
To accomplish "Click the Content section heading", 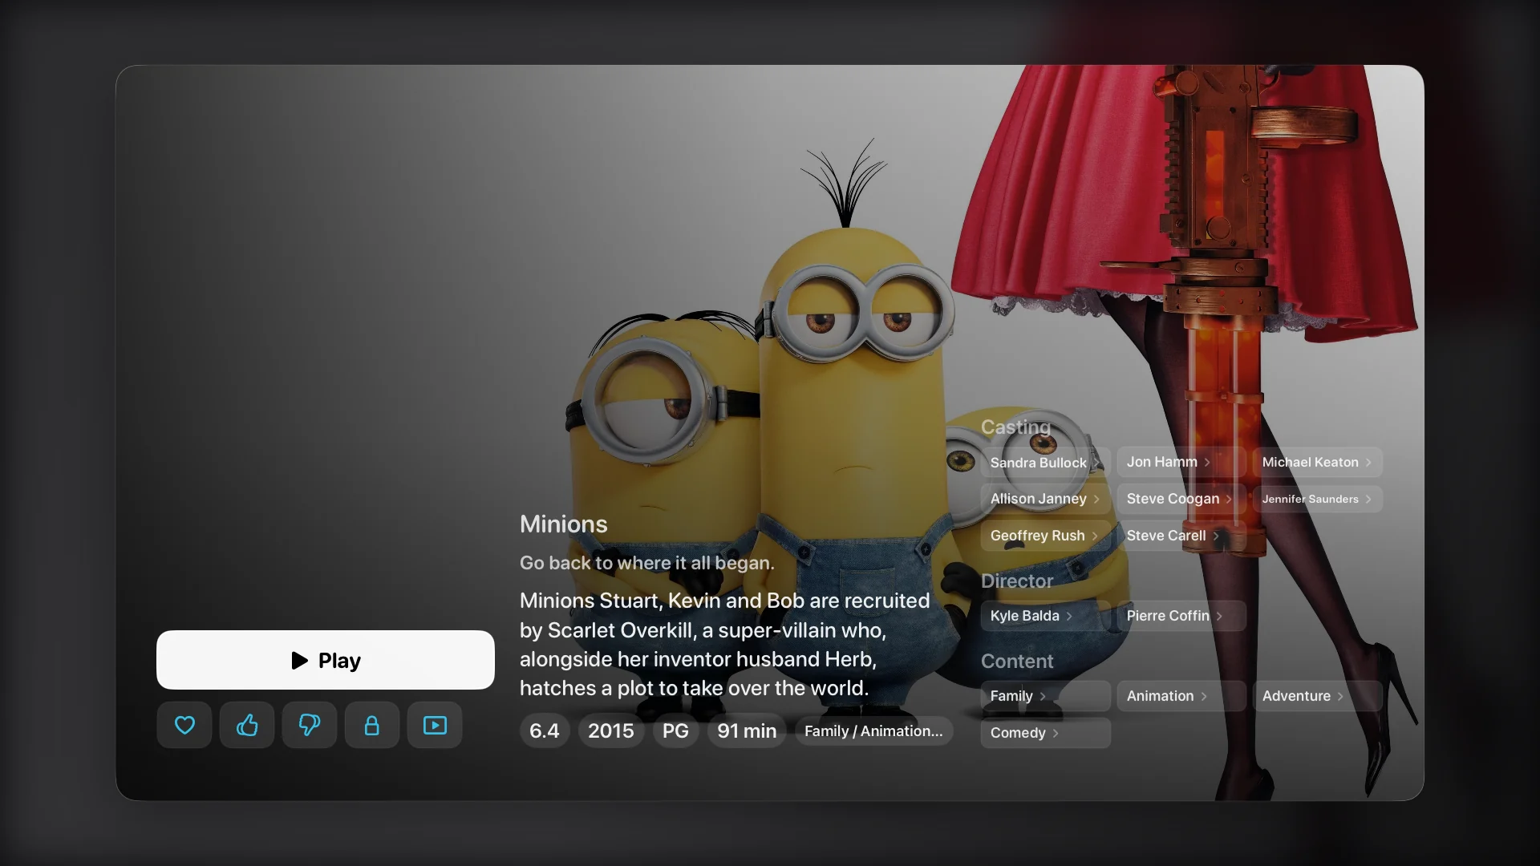I will [1017, 661].
